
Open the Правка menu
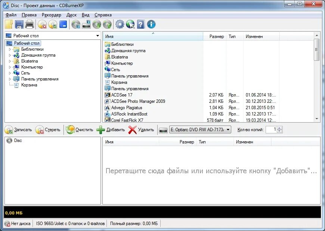29,15
